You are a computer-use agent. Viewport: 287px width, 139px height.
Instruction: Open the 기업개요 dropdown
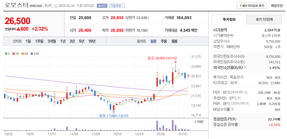point(117,6)
